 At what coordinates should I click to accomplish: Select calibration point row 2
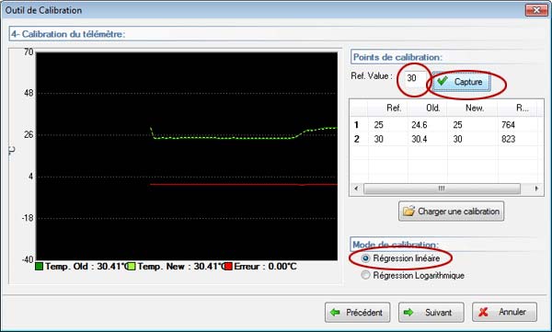[x=446, y=139]
